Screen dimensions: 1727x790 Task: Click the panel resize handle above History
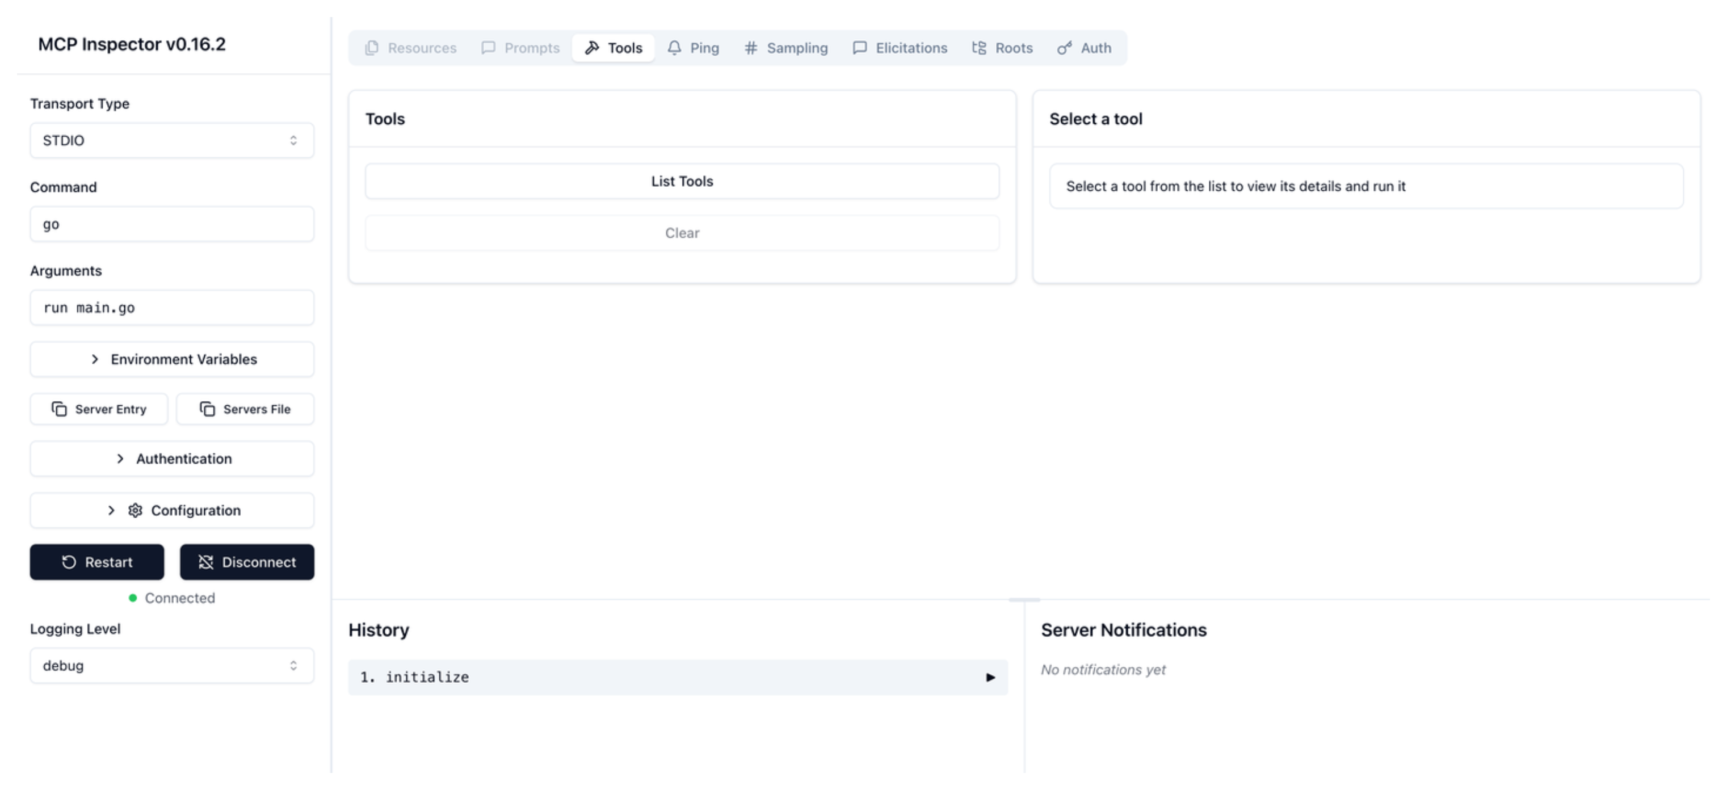click(x=1024, y=599)
